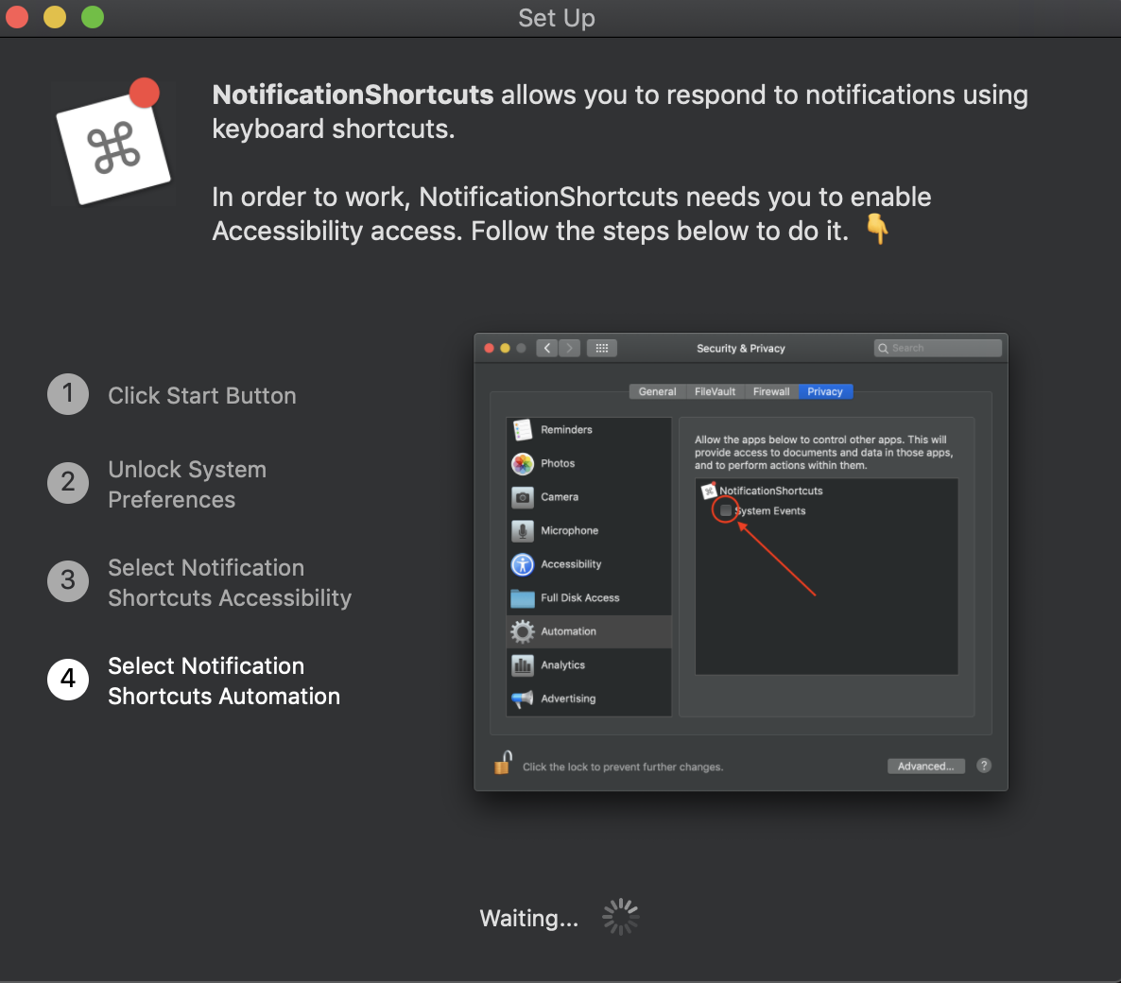The width and height of the screenshot is (1121, 983).
Task: Switch to the General tab
Action: click(x=657, y=391)
